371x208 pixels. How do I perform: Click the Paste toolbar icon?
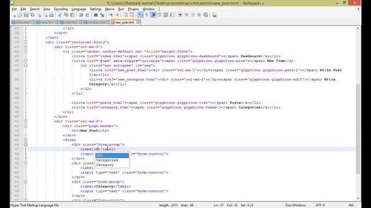click(72, 15)
